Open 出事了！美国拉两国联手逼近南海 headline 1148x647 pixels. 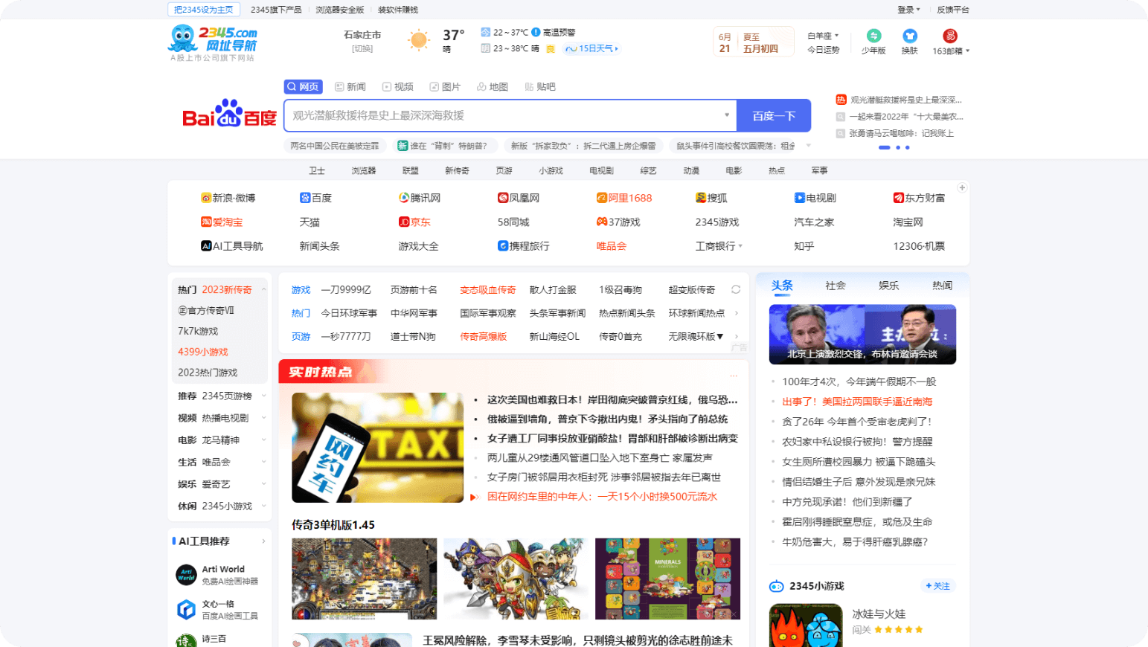(x=857, y=402)
